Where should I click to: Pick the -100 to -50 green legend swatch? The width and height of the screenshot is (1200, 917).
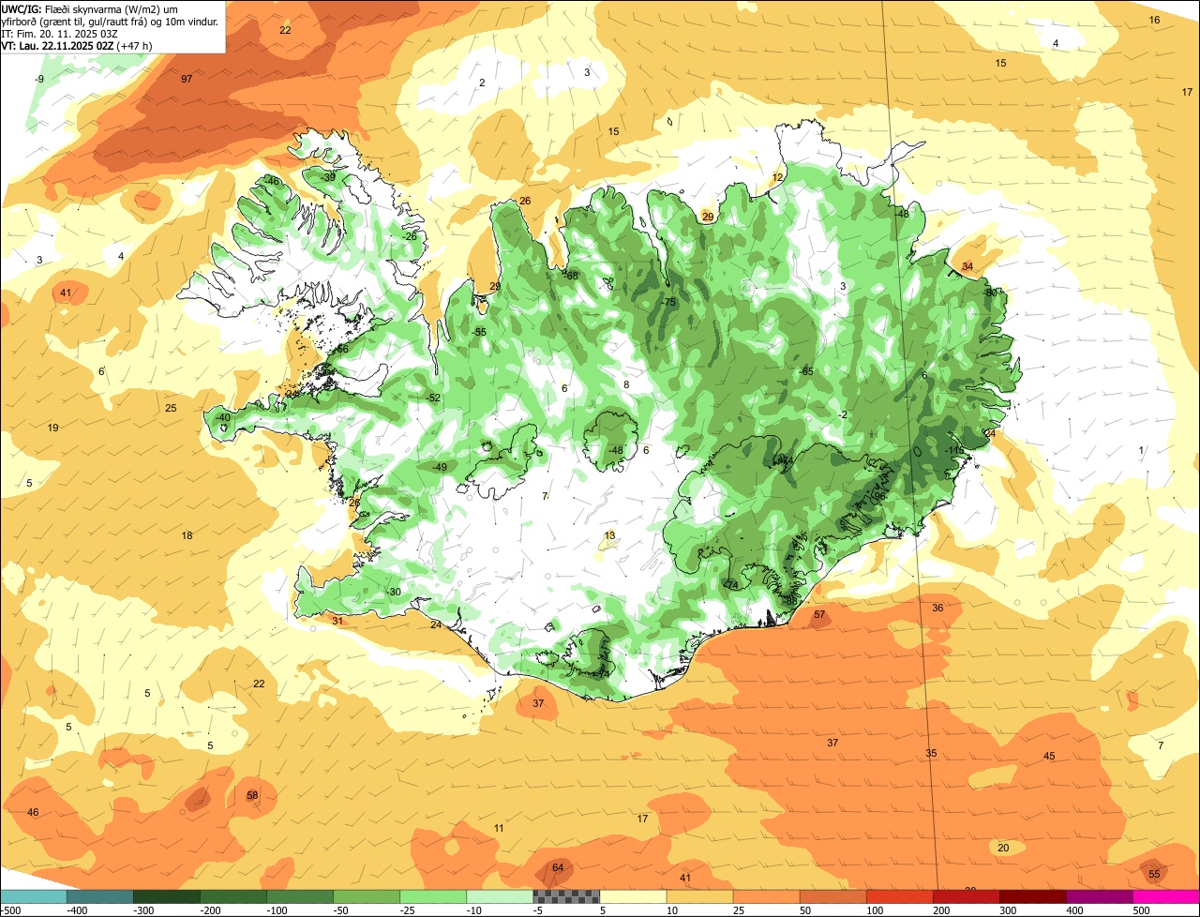pyautogui.click(x=299, y=896)
